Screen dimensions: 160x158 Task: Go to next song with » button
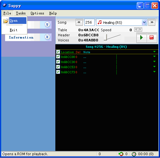[152, 22]
